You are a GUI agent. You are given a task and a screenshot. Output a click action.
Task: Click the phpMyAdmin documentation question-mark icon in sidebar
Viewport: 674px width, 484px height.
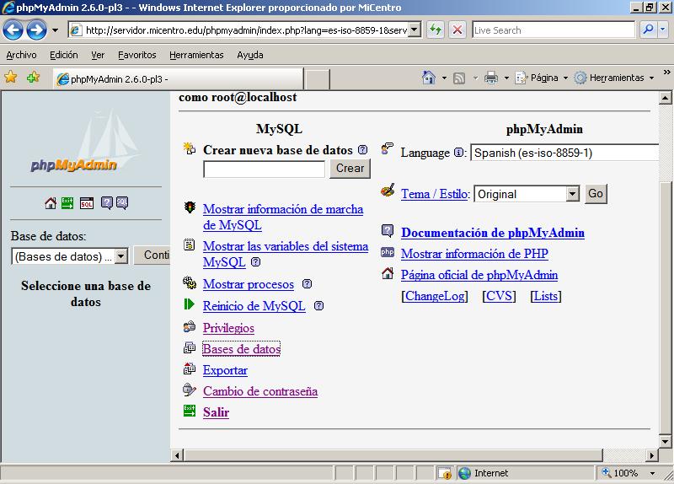click(107, 203)
